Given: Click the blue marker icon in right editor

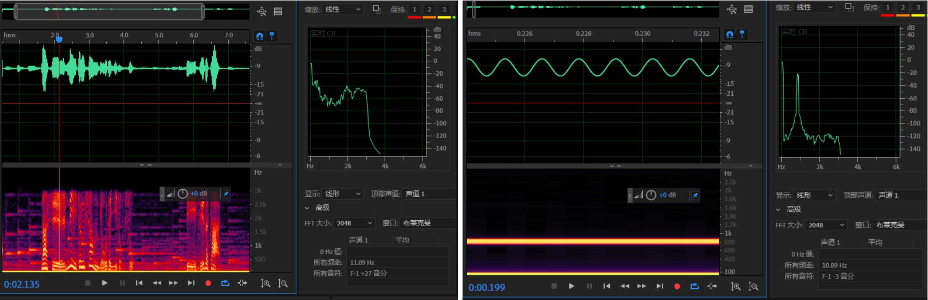Looking at the screenshot, I should [742, 34].
